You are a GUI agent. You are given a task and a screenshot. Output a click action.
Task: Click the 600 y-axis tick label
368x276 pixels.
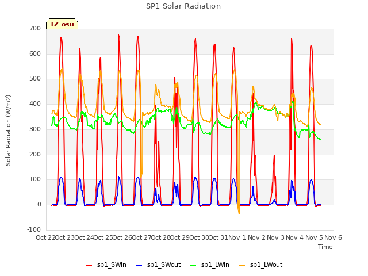pyautogui.click(x=35, y=53)
